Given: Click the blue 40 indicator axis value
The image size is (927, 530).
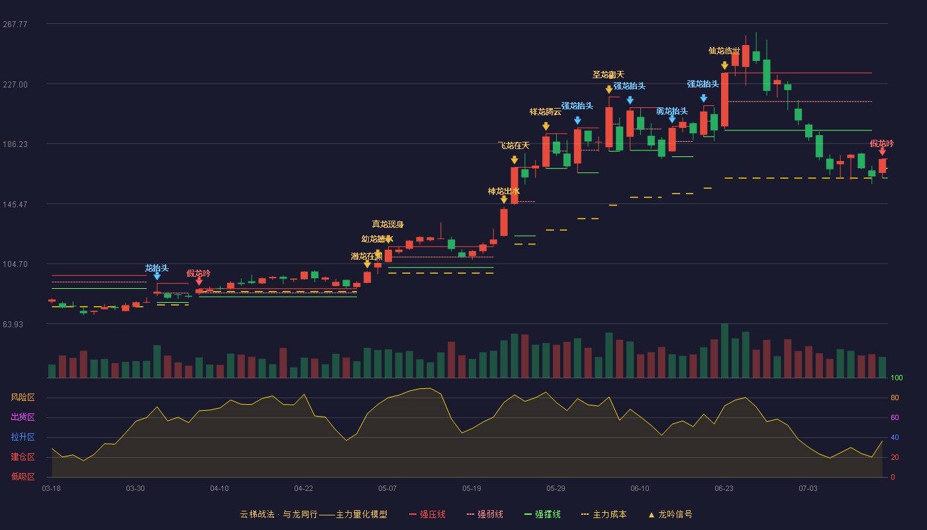Looking at the screenshot, I should pyautogui.click(x=895, y=437).
